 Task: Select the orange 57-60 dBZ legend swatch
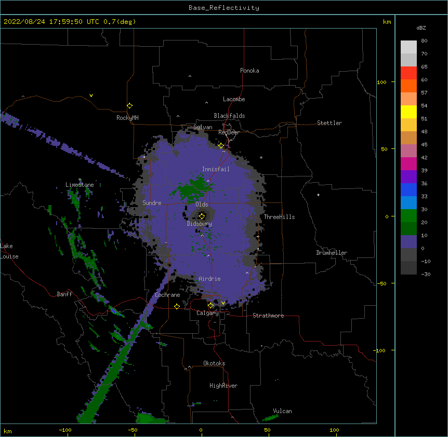coord(409,86)
